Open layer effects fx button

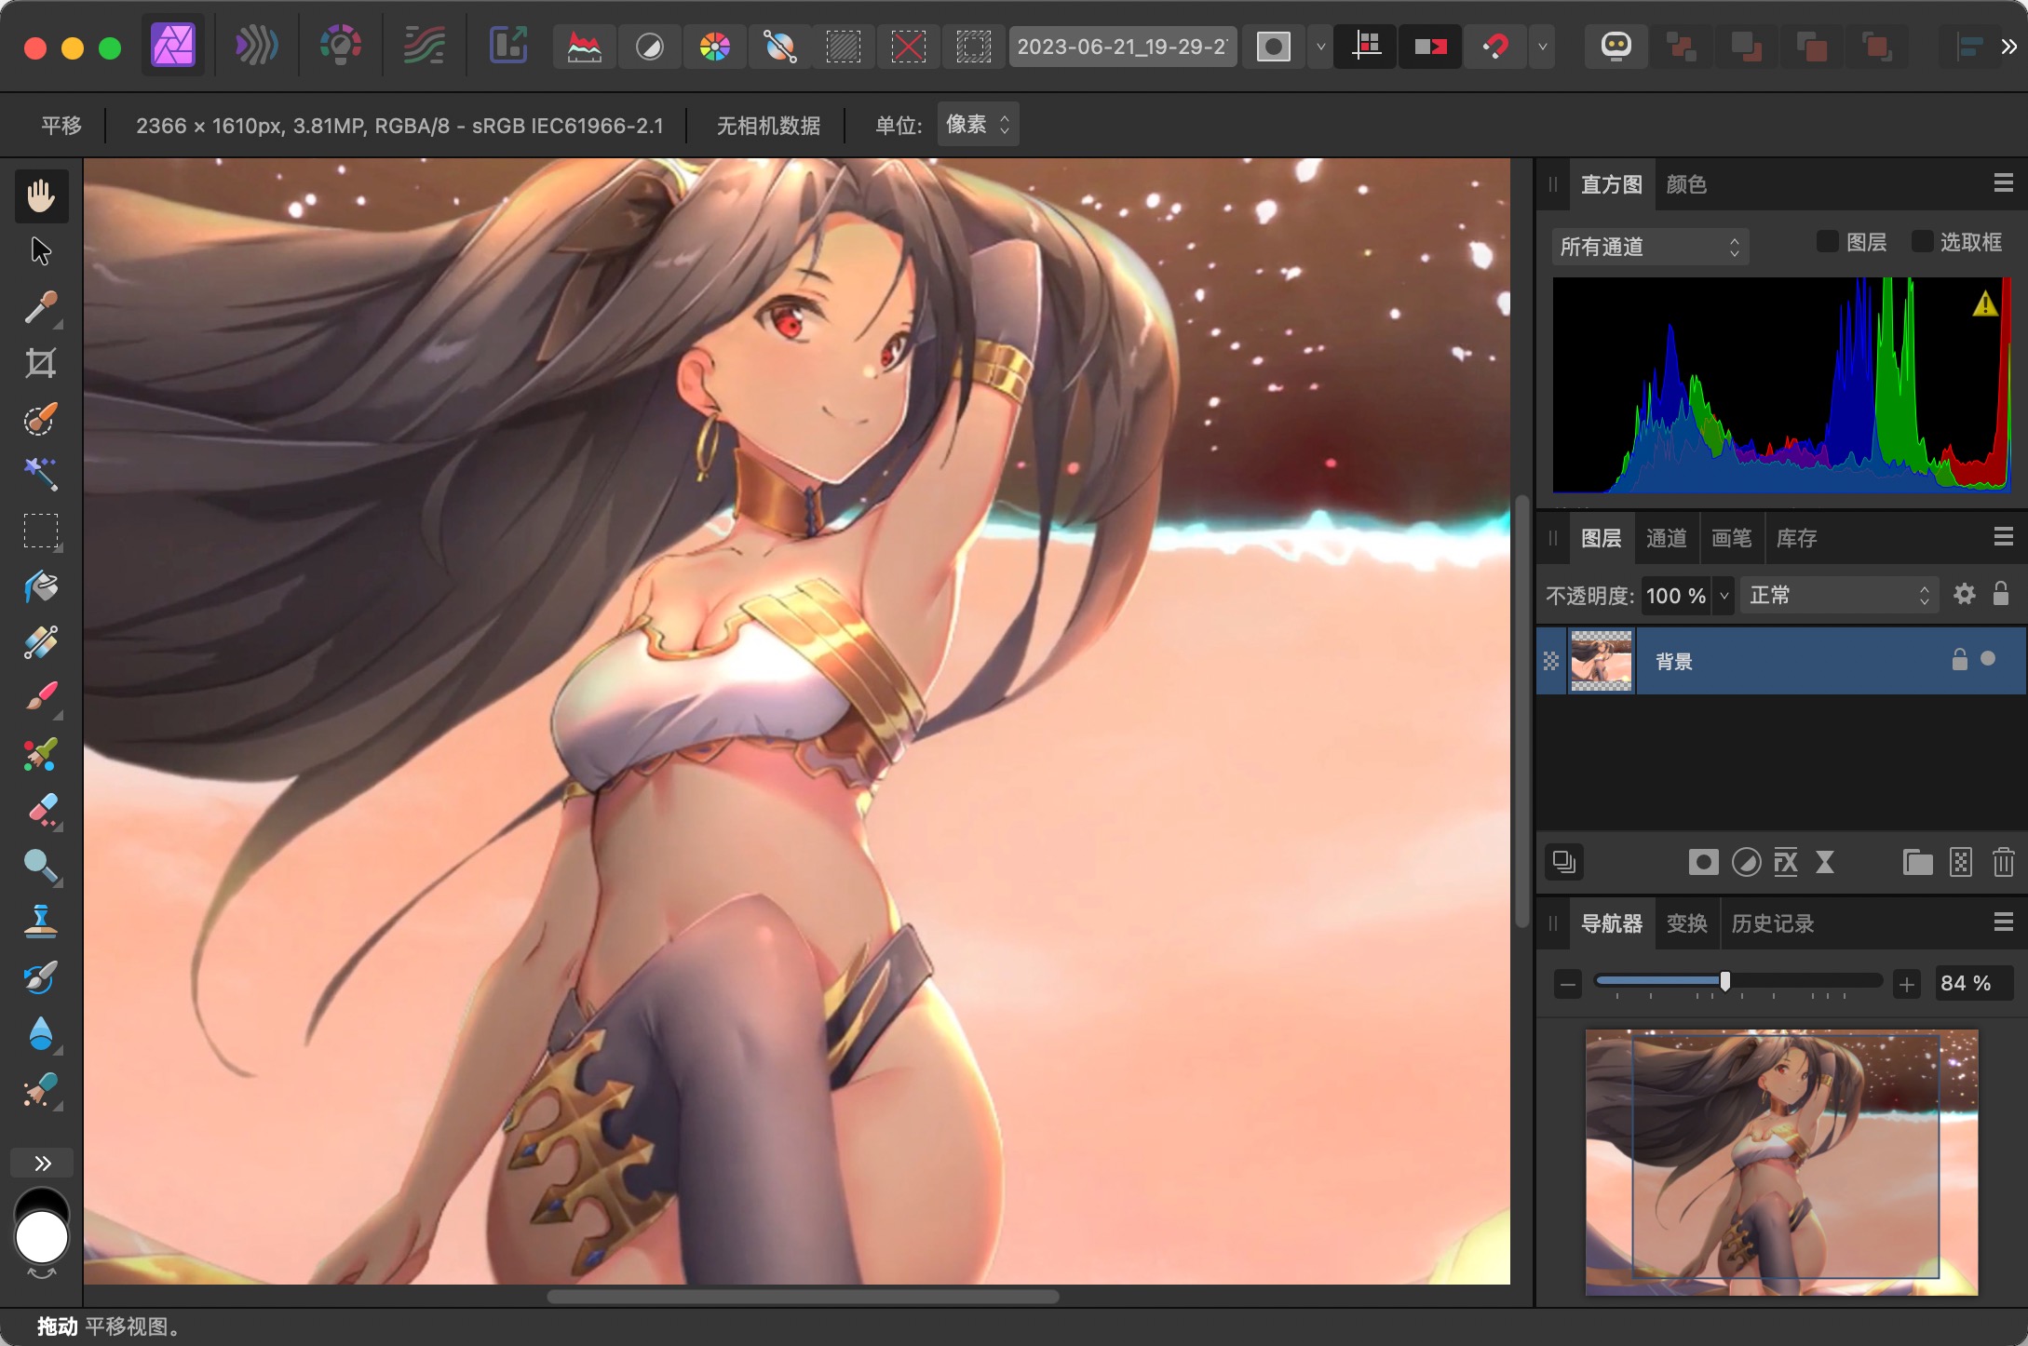[x=1786, y=863]
